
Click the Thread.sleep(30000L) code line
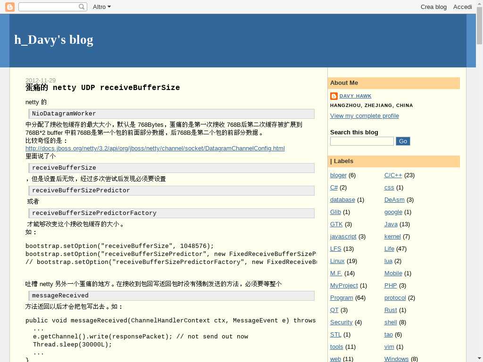[72, 345]
